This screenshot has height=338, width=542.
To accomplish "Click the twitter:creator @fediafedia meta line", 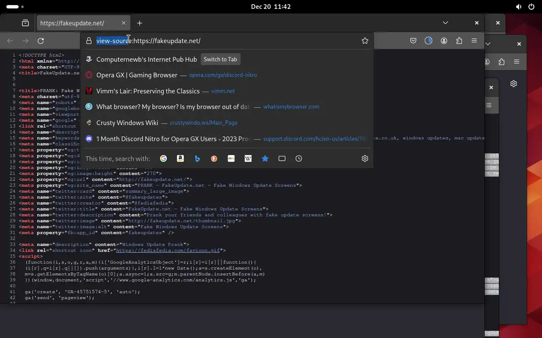I will pyautogui.click(x=96, y=203).
